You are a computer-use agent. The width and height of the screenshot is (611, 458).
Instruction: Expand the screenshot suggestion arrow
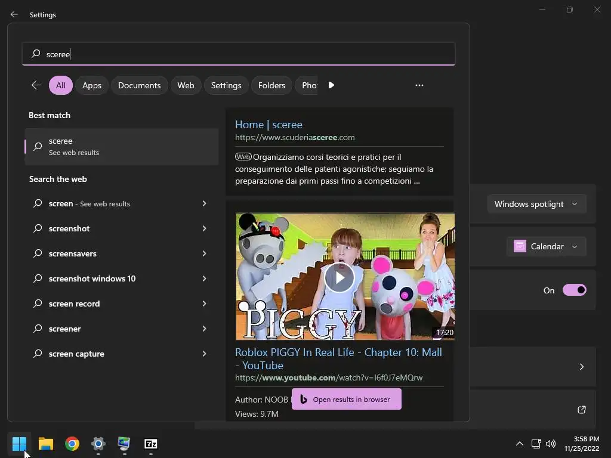[204, 228]
